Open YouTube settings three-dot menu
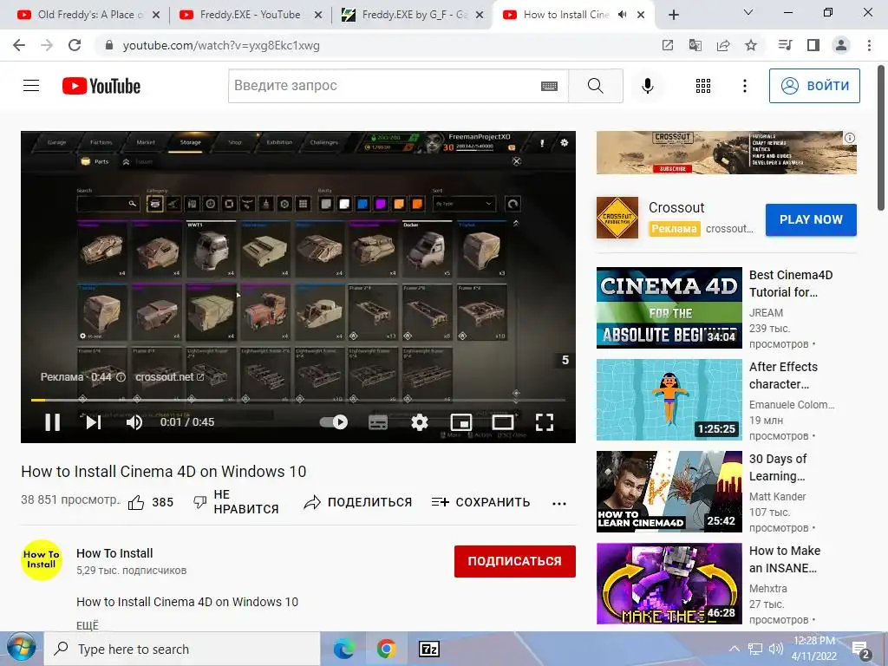Screen dimensions: 888x666 point(745,86)
